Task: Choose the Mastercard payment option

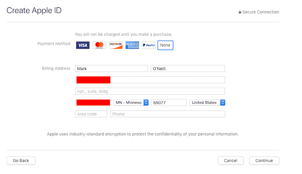Action: 99,45
